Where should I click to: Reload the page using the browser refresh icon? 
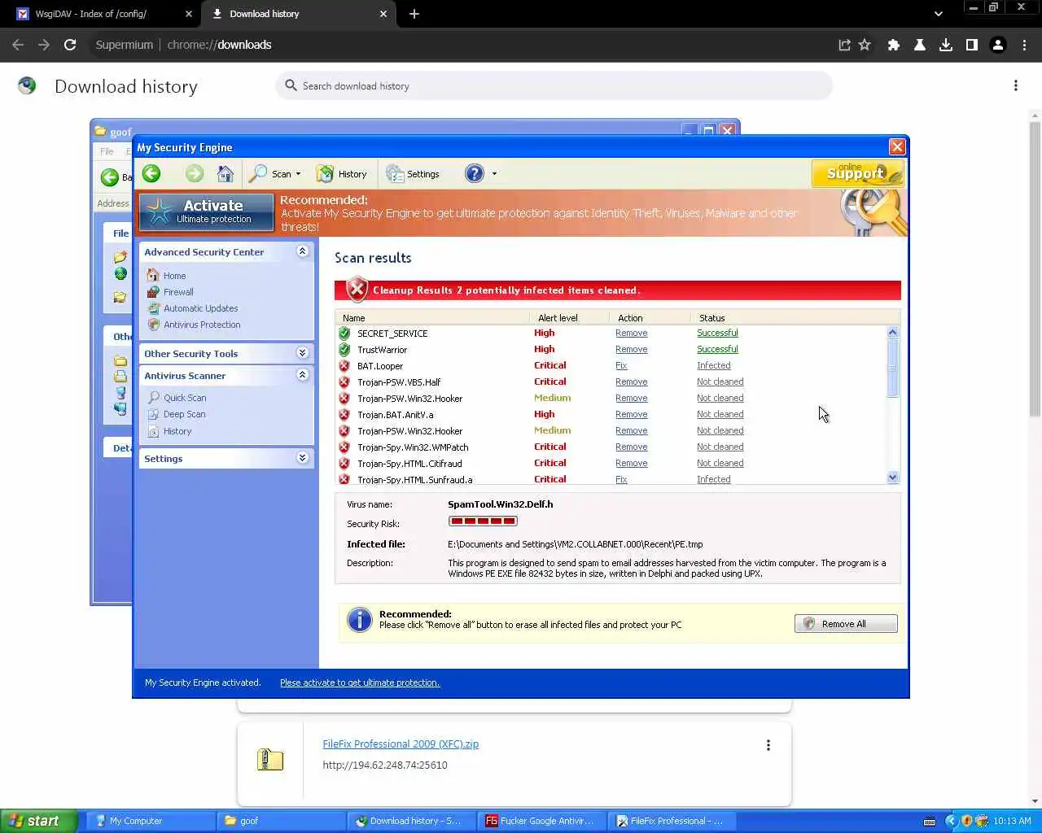tap(70, 45)
